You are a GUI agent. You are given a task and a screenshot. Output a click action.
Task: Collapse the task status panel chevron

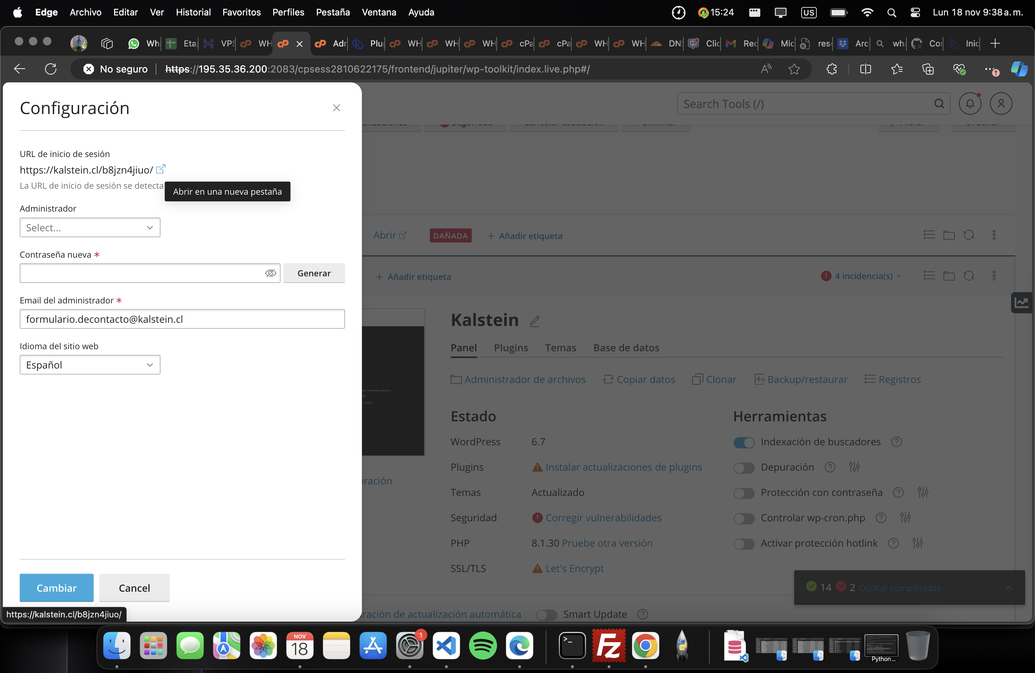[x=1008, y=588]
